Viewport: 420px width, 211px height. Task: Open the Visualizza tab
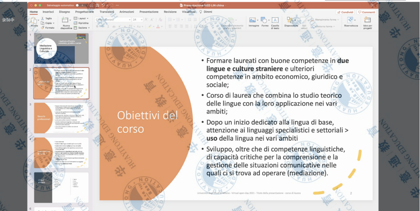pyautogui.click(x=189, y=12)
